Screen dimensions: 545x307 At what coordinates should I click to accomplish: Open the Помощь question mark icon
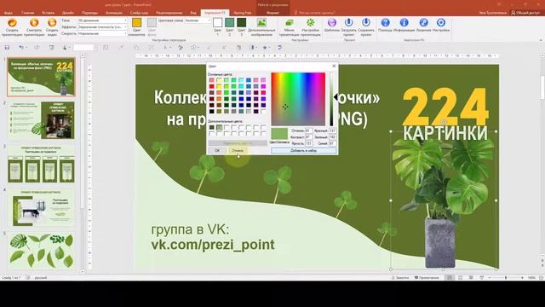pos(385,23)
